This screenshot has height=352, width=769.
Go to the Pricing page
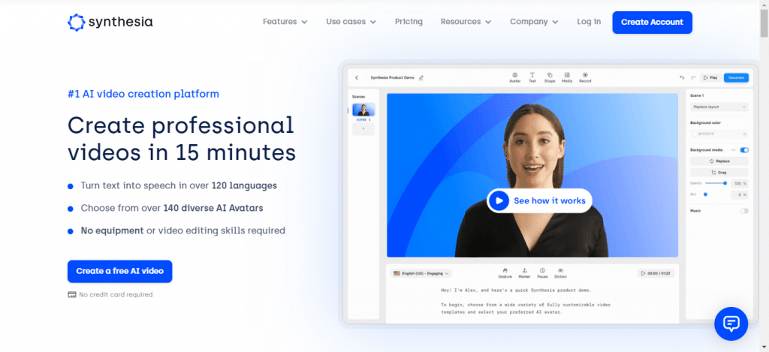[x=409, y=22]
